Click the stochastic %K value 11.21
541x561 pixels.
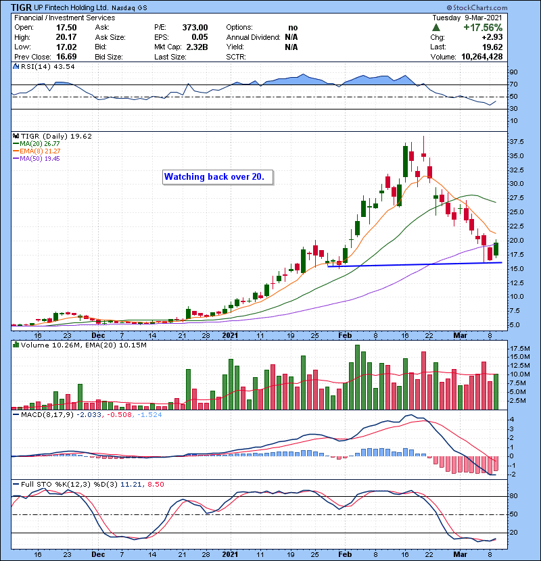point(131,485)
